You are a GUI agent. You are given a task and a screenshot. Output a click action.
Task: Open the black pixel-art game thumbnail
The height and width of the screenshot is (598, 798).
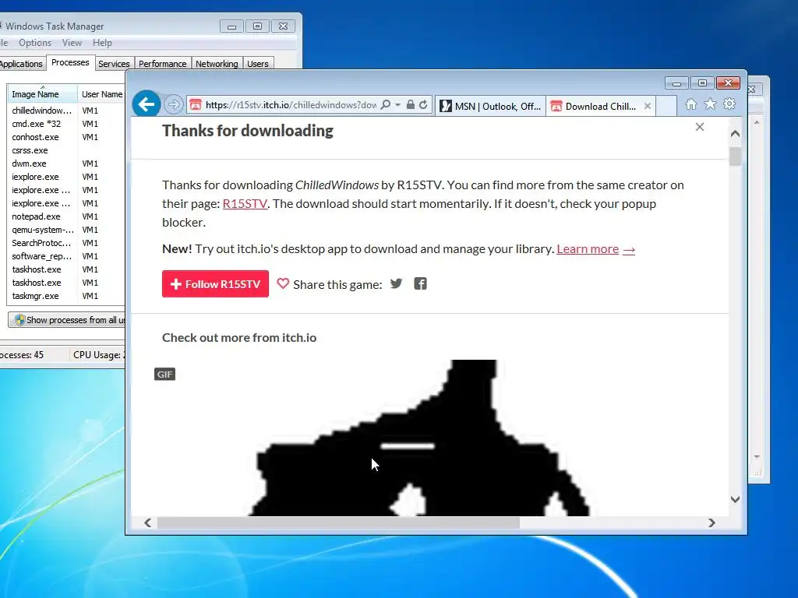coord(422,438)
